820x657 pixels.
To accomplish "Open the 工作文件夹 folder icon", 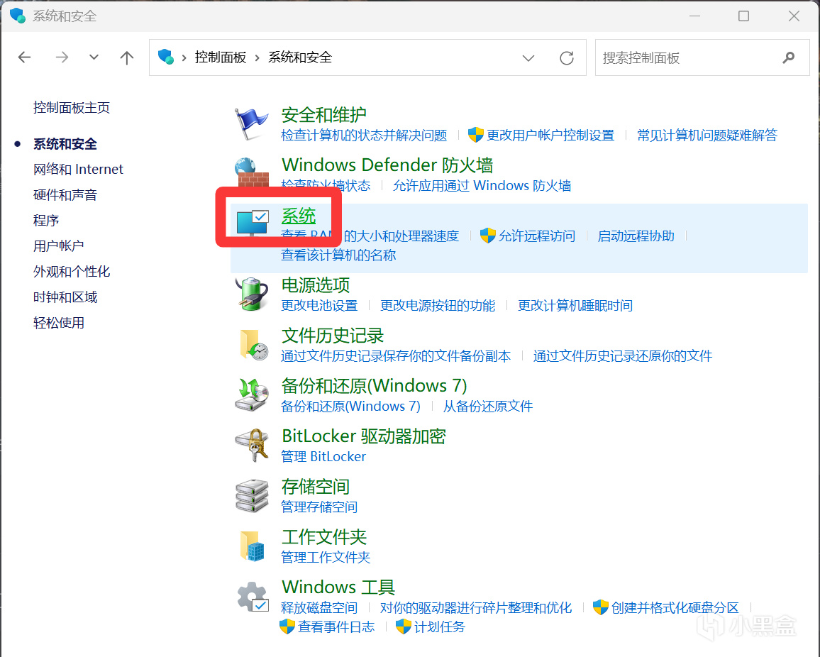I will (x=253, y=546).
